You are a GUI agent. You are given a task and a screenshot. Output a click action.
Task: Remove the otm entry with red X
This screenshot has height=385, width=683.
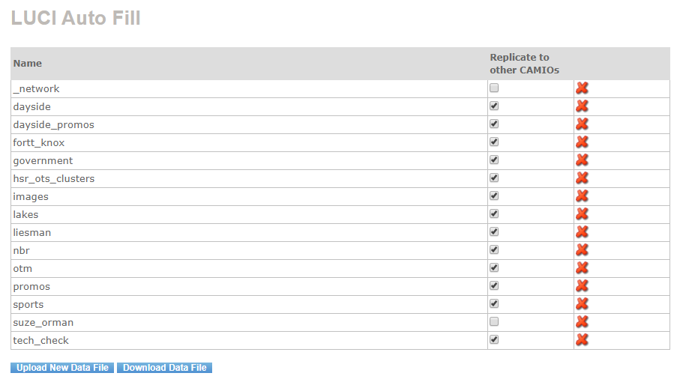[x=582, y=268]
